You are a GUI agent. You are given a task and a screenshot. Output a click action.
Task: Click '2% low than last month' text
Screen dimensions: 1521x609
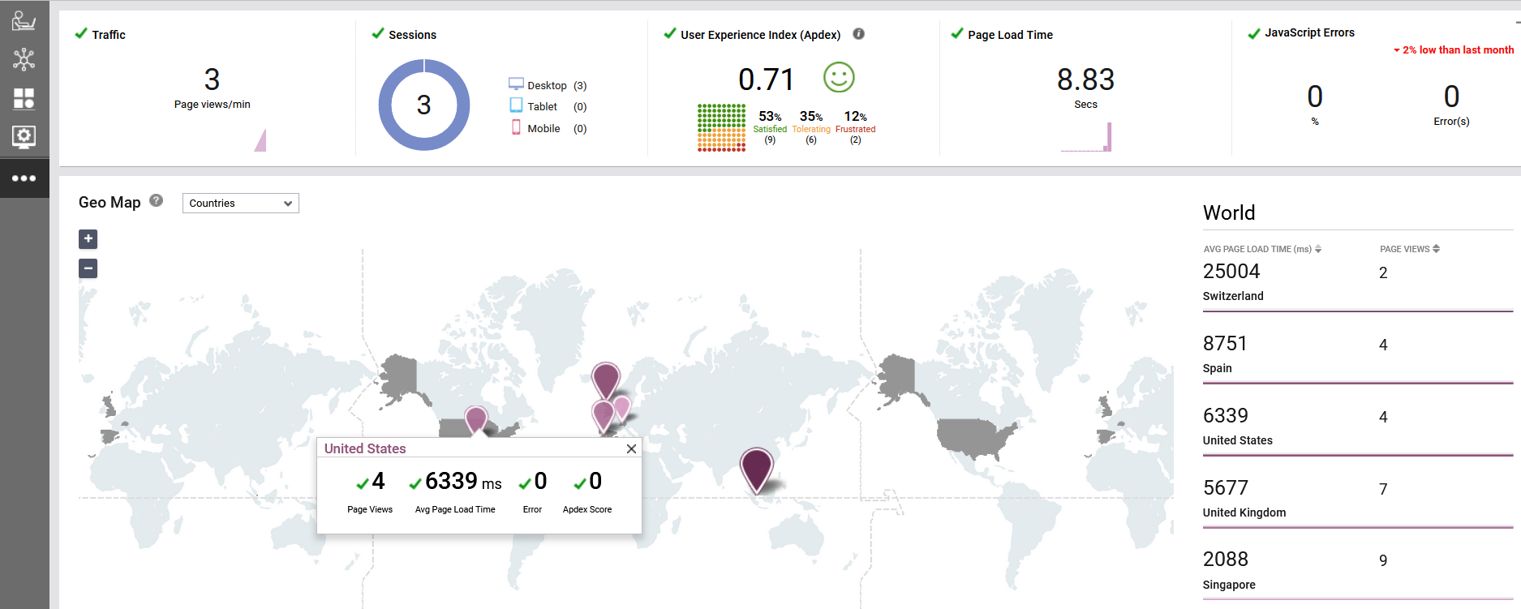click(1458, 50)
